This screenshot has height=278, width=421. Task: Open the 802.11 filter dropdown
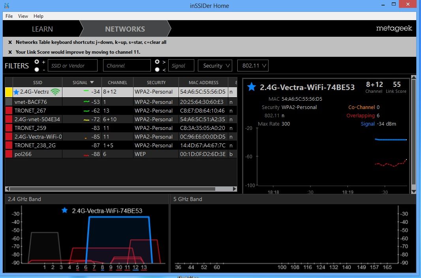pyautogui.click(x=253, y=66)
